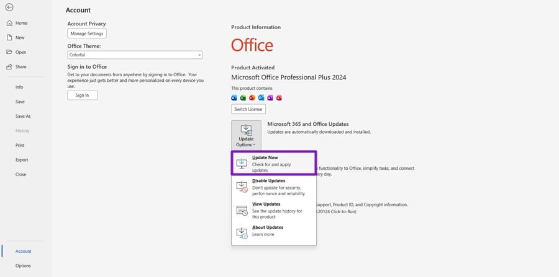Click the Share label in sidebar
559x277 pixels.
(20, 67)
